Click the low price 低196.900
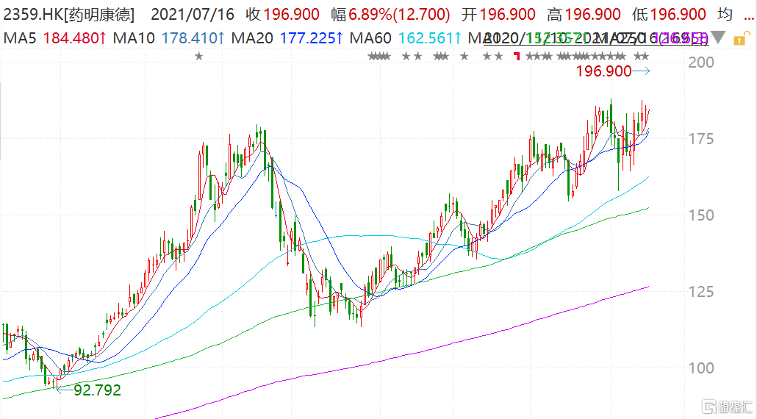 pos(669,15)
